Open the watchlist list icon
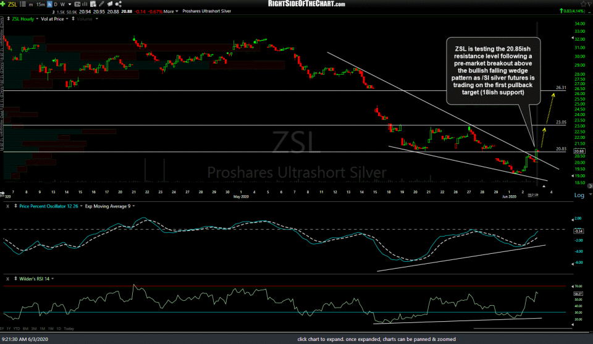Viewport: 593px width, 344px height. [x=23, y=4]
